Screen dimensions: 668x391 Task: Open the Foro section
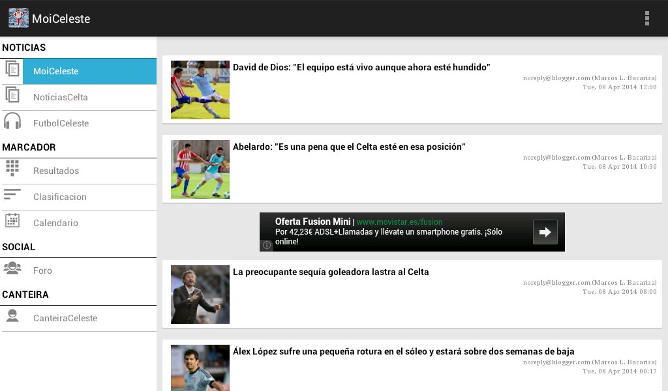[x=78, y=270]
